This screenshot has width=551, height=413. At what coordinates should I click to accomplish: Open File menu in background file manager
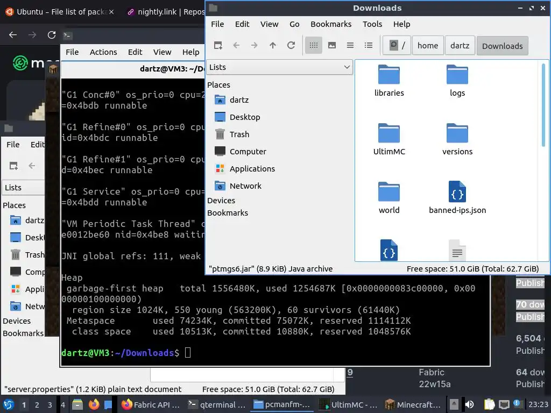[13, 144]
